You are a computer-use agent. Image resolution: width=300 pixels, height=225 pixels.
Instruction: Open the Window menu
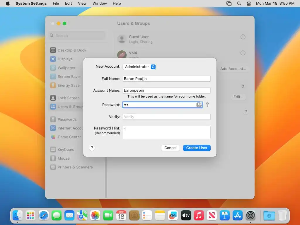[100, 4]
